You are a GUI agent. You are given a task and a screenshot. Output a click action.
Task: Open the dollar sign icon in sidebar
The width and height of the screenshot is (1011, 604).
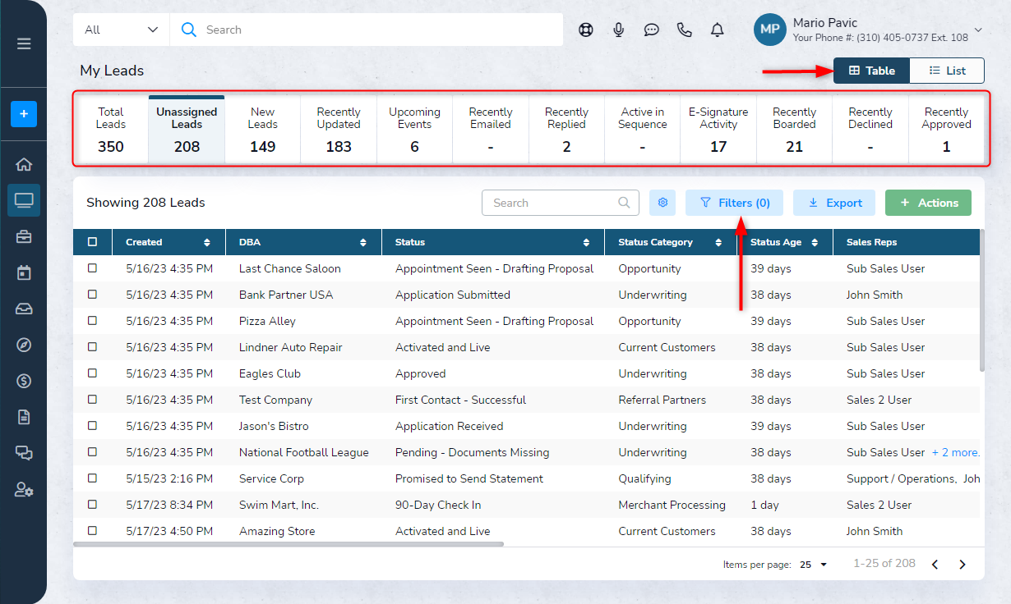pyautogui.click(x=24, y=381)
